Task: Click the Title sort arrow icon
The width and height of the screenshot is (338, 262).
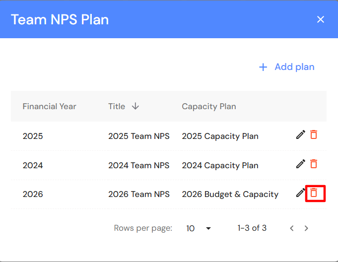Action: (x=135, y=106)
